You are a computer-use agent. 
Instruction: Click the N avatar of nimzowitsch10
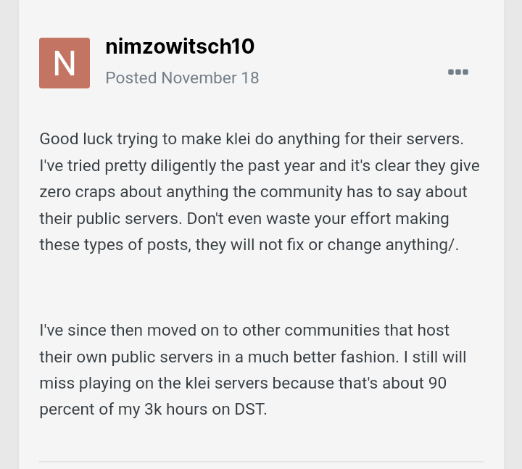tap(65, 63)
